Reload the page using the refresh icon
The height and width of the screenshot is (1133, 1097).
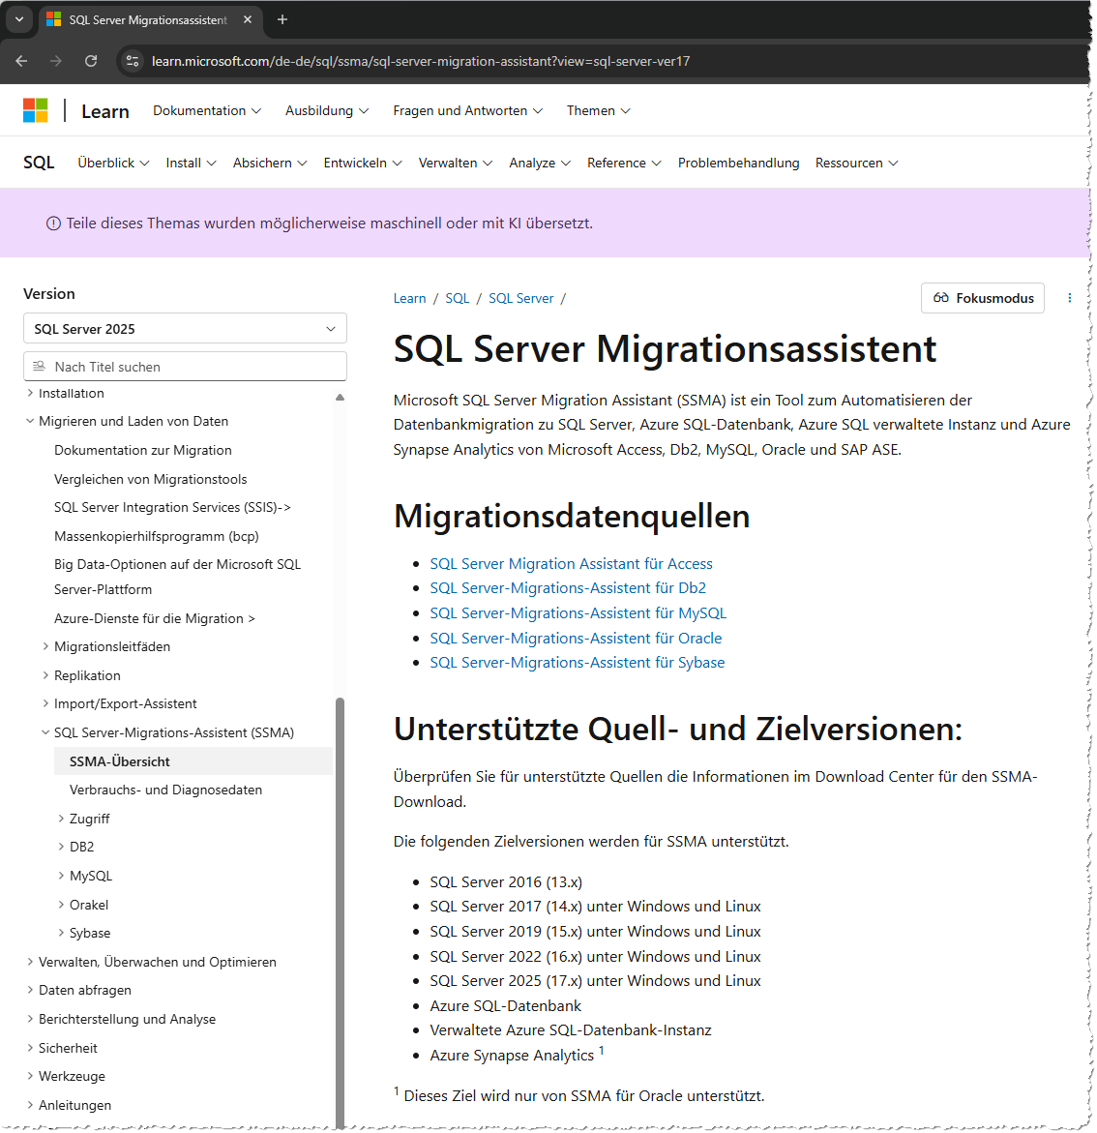(91, 61)
